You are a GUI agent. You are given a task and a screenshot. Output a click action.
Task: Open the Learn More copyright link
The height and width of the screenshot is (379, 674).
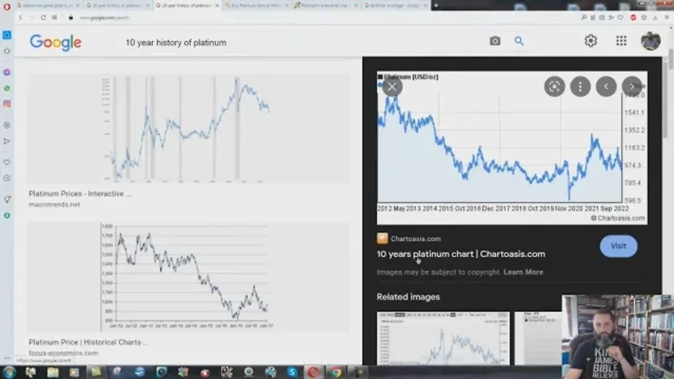[x=523, y=272]
